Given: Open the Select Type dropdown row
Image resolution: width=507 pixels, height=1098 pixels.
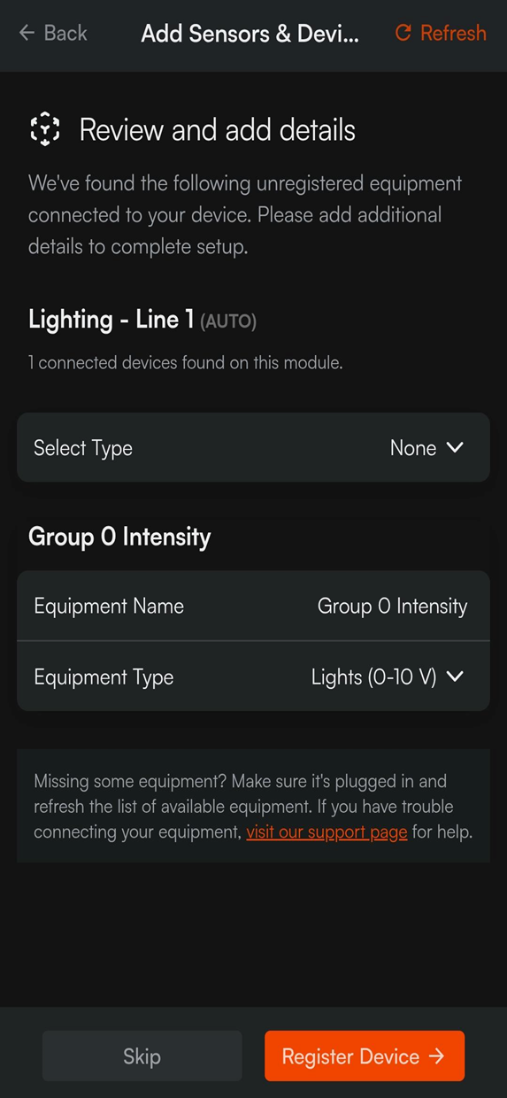Looking at the screenshot, I should (253, 447).
